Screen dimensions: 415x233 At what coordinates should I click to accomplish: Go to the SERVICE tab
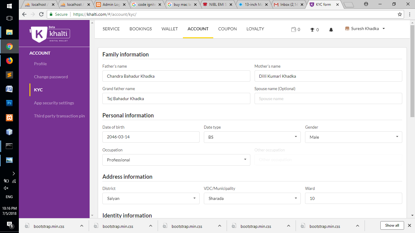click(x=111, y=29)
